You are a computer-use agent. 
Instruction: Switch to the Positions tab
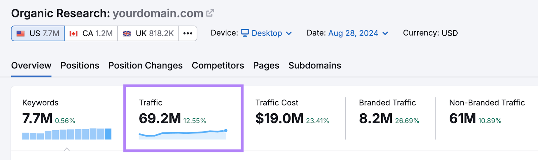(x=80, y=65)
